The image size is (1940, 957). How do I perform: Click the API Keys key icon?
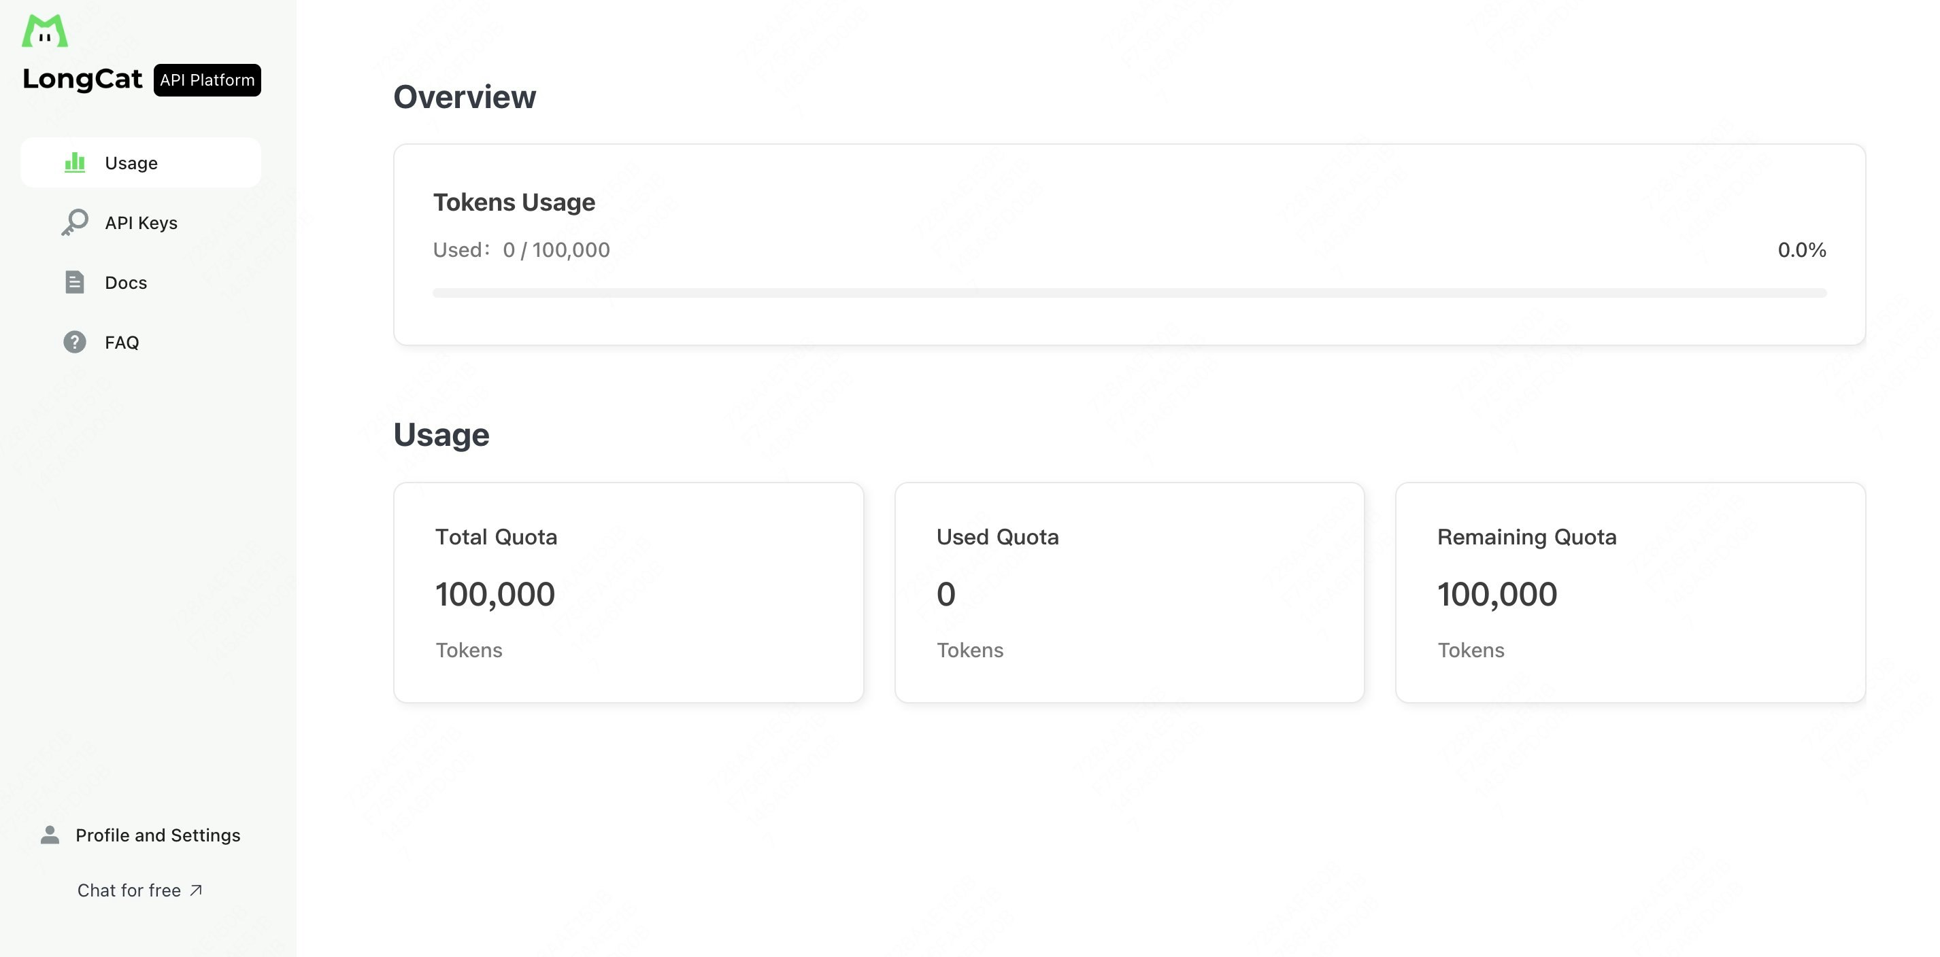tap(75, 222)
